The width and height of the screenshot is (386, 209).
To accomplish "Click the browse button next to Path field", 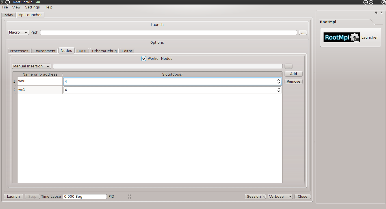I will [x=303, y=33].
